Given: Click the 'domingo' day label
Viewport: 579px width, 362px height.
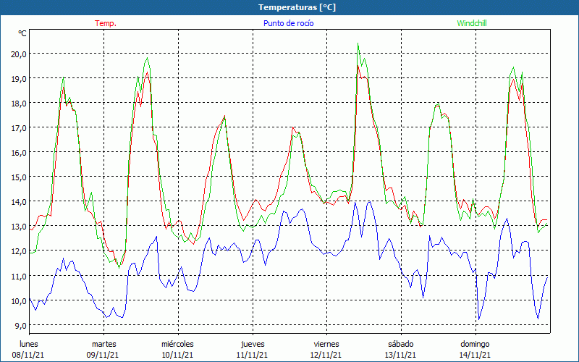Looking at the screenshot, I should click(x=475, y=344).
